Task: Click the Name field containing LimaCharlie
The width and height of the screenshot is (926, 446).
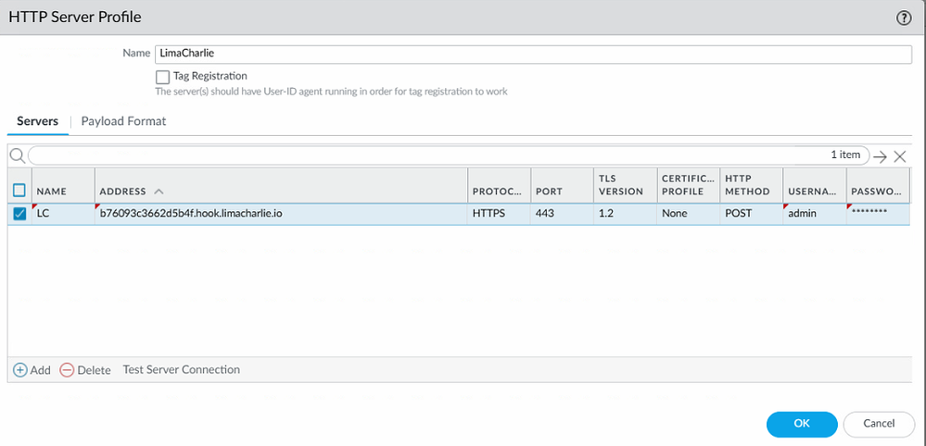Action: coord(533,54)
